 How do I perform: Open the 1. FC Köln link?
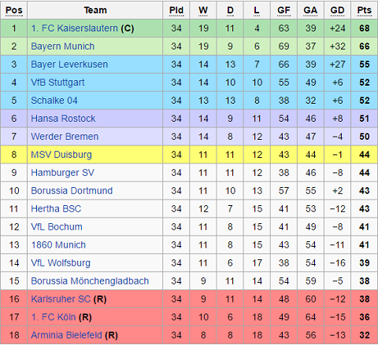point(54,317)
